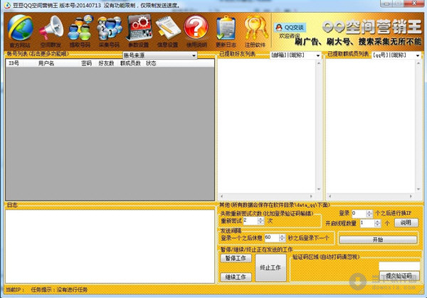Open 使用说明 red question mark
Screen dimensions: 427x298
[x=196, y=28]
